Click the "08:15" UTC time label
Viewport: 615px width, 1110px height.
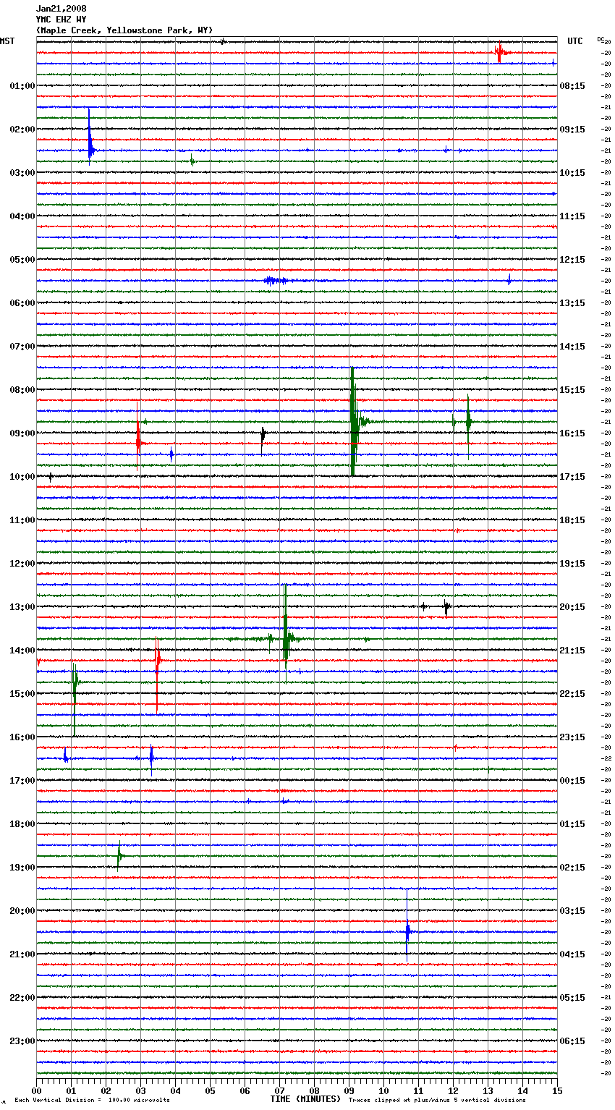point(572,86)
